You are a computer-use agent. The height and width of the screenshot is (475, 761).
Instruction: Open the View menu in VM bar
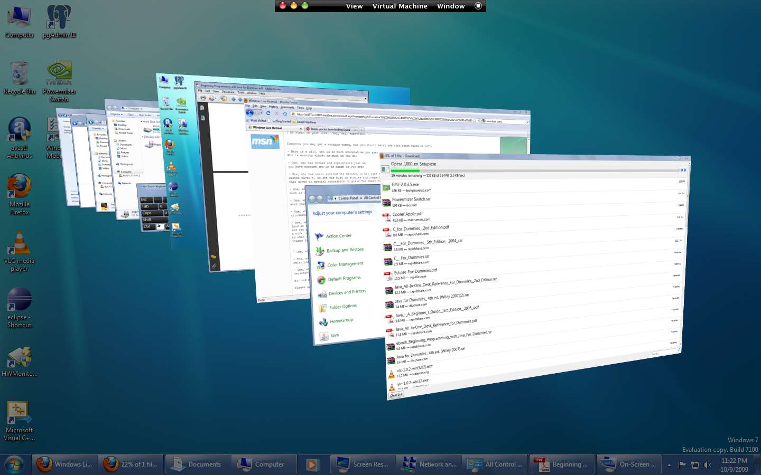[354, 6]
